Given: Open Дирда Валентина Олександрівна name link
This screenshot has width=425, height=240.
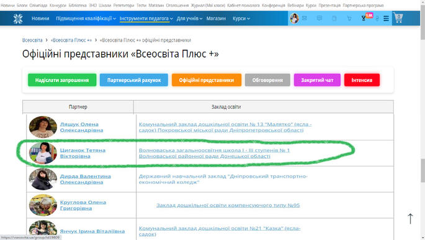Looking at the screenshot, I should click(x=86, y=179).
